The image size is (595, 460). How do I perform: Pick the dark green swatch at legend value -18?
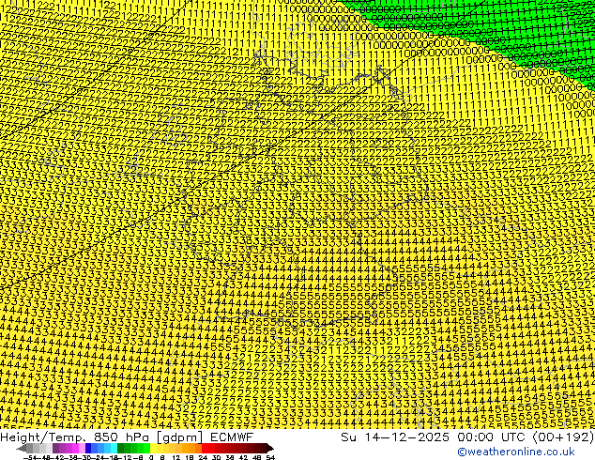click(x=121, y=448)
